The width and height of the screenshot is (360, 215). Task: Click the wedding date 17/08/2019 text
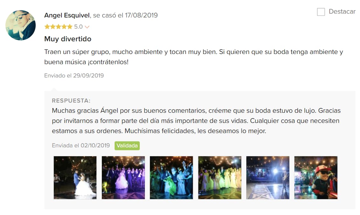click(141, 15)
